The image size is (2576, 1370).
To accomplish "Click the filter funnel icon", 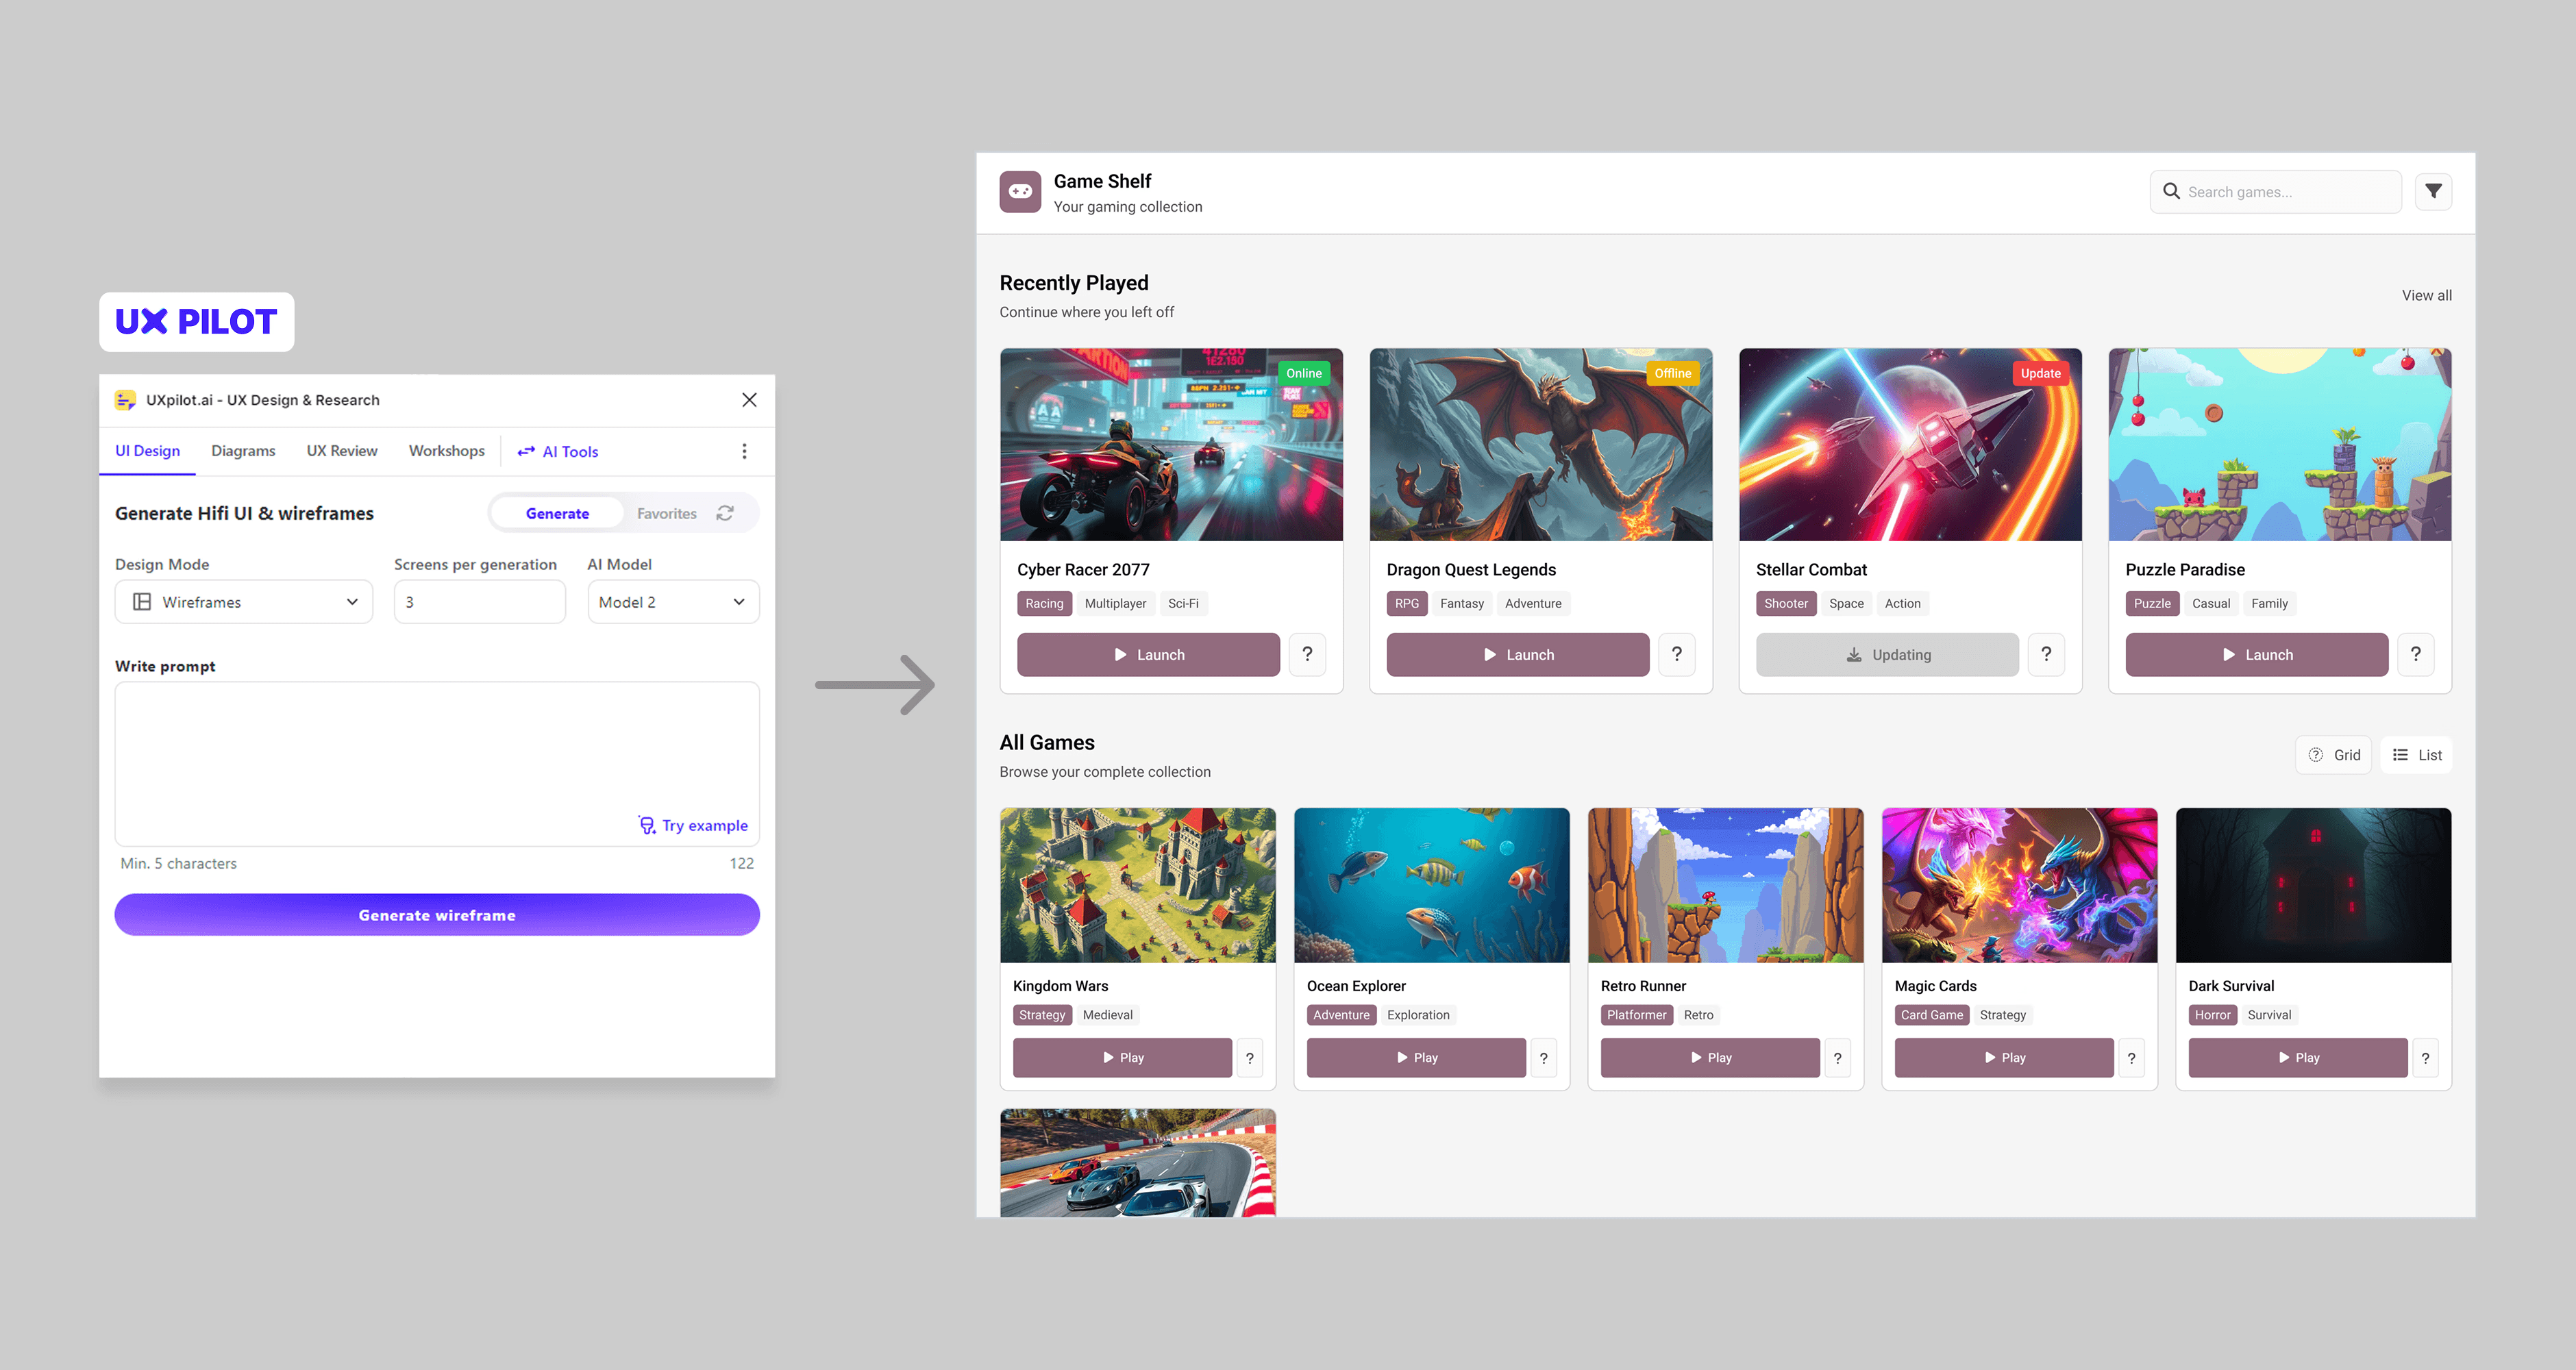I will 2433,191.
